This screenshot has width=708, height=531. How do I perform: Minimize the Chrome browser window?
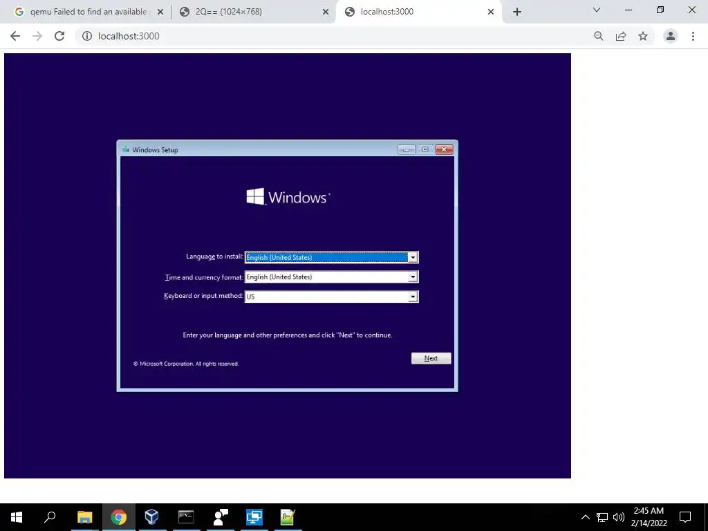tap(628, 10)
